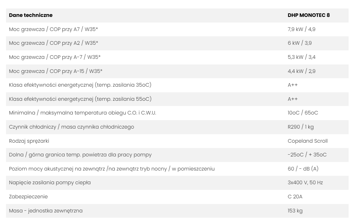Click the "Copeland Scroll" compressor value
The image size is (350, 223).
(x=308, y=141)
